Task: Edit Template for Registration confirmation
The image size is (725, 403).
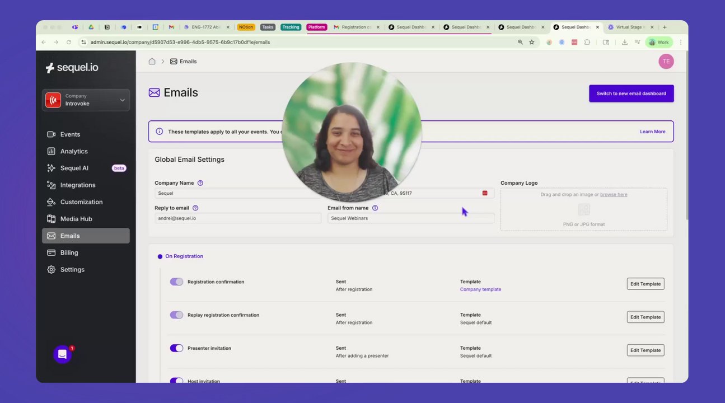Action: (646, 284)
